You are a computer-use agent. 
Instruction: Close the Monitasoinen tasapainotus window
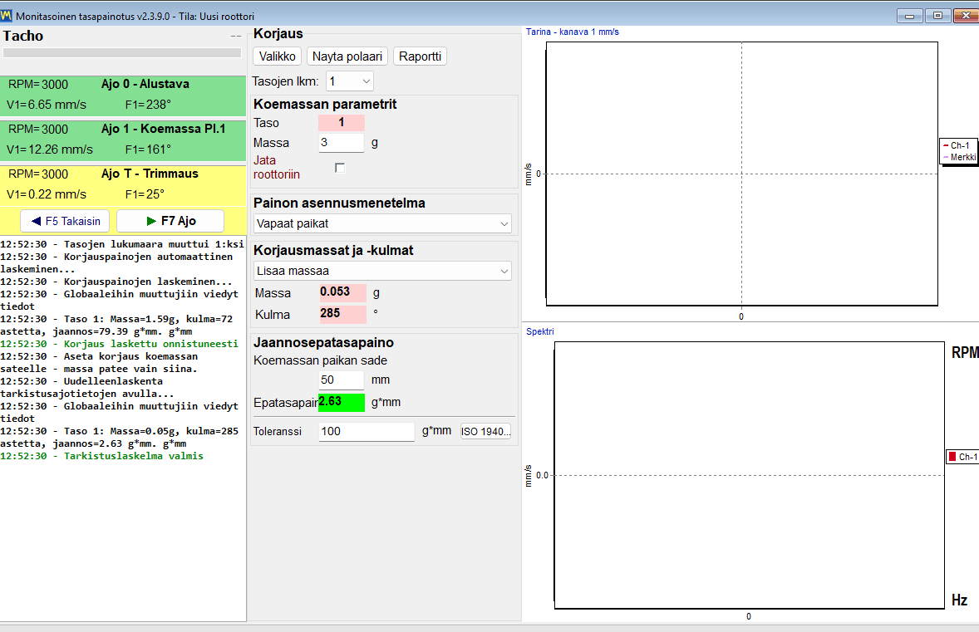(x=966, y=16)
